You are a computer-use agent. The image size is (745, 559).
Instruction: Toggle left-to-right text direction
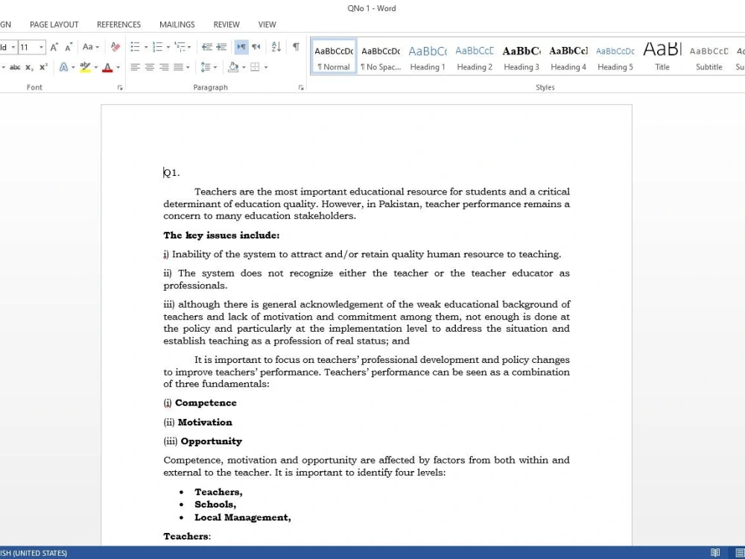pyautogui.click(x=241, y=47)
